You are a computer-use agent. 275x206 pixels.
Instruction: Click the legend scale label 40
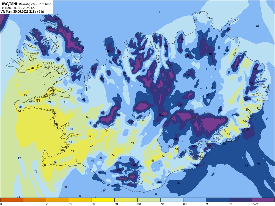(x=93, y=204)
